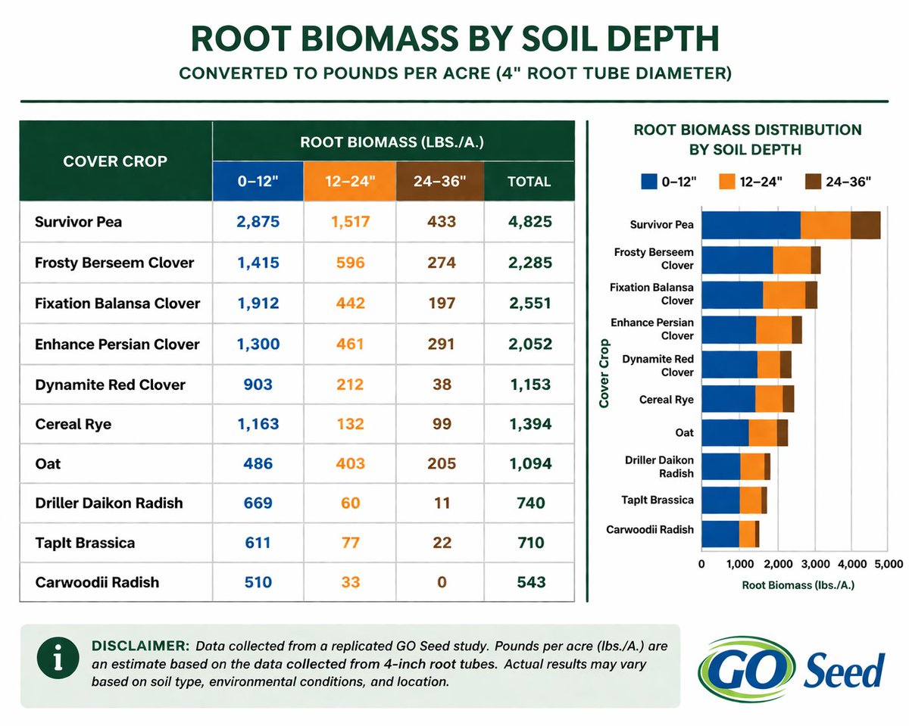Screen dimensions: 909x726
Task: Click the Cereal Rye chart bar
Action: [x=748, y=399]
